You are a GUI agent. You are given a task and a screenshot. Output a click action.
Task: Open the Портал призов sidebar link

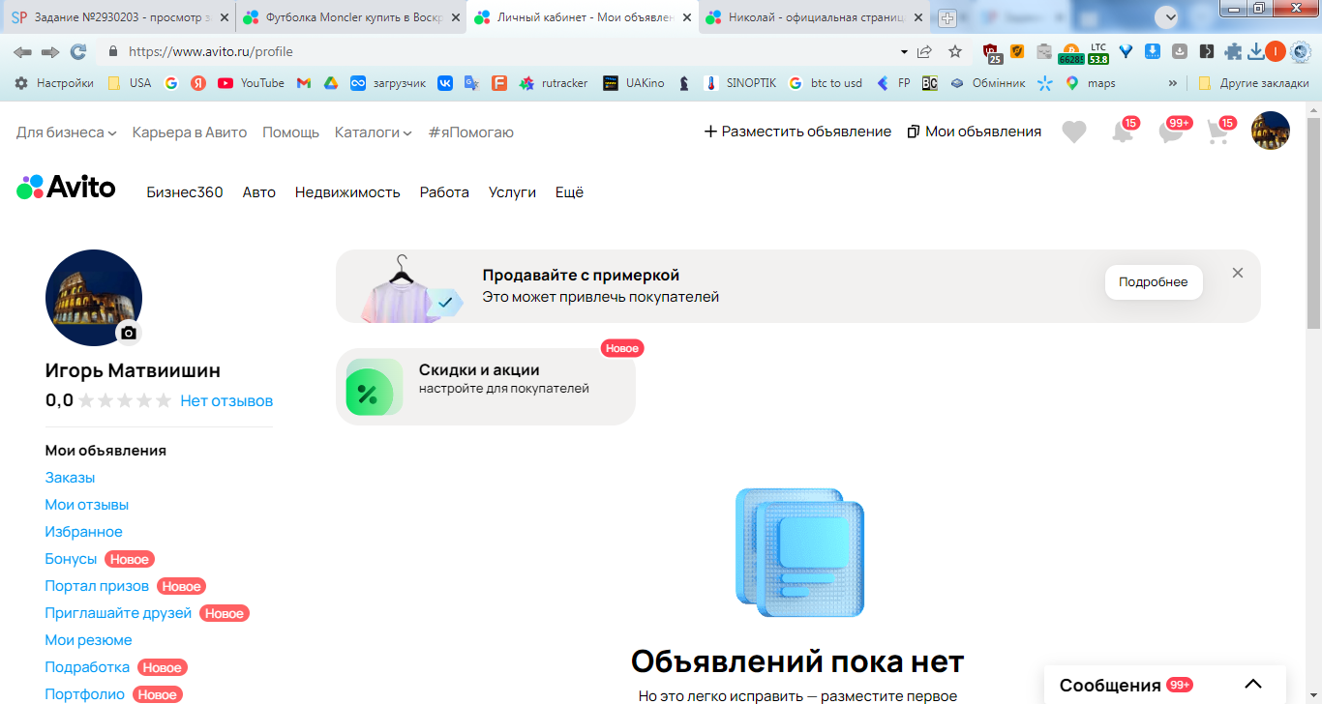click(x=97, y=586)
